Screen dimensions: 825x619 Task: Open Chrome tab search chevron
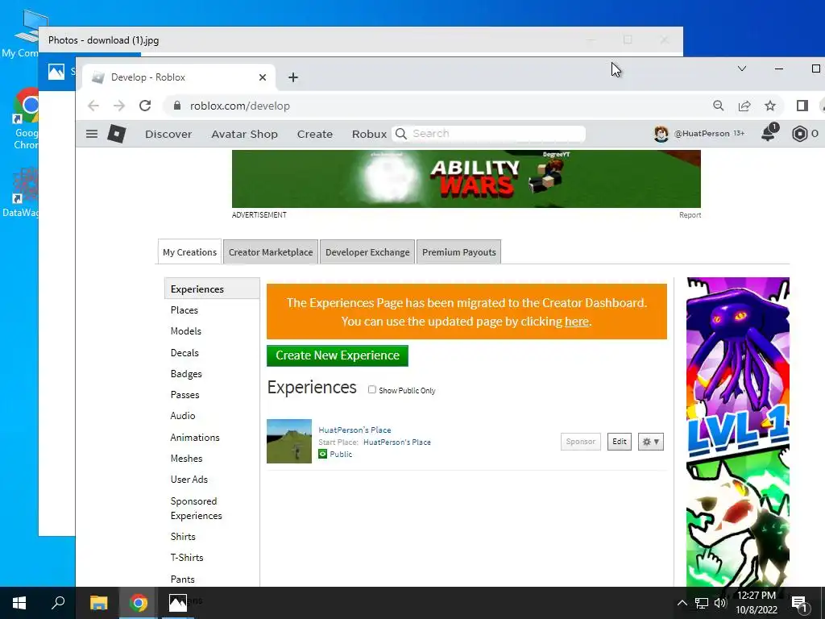point(742,69)
